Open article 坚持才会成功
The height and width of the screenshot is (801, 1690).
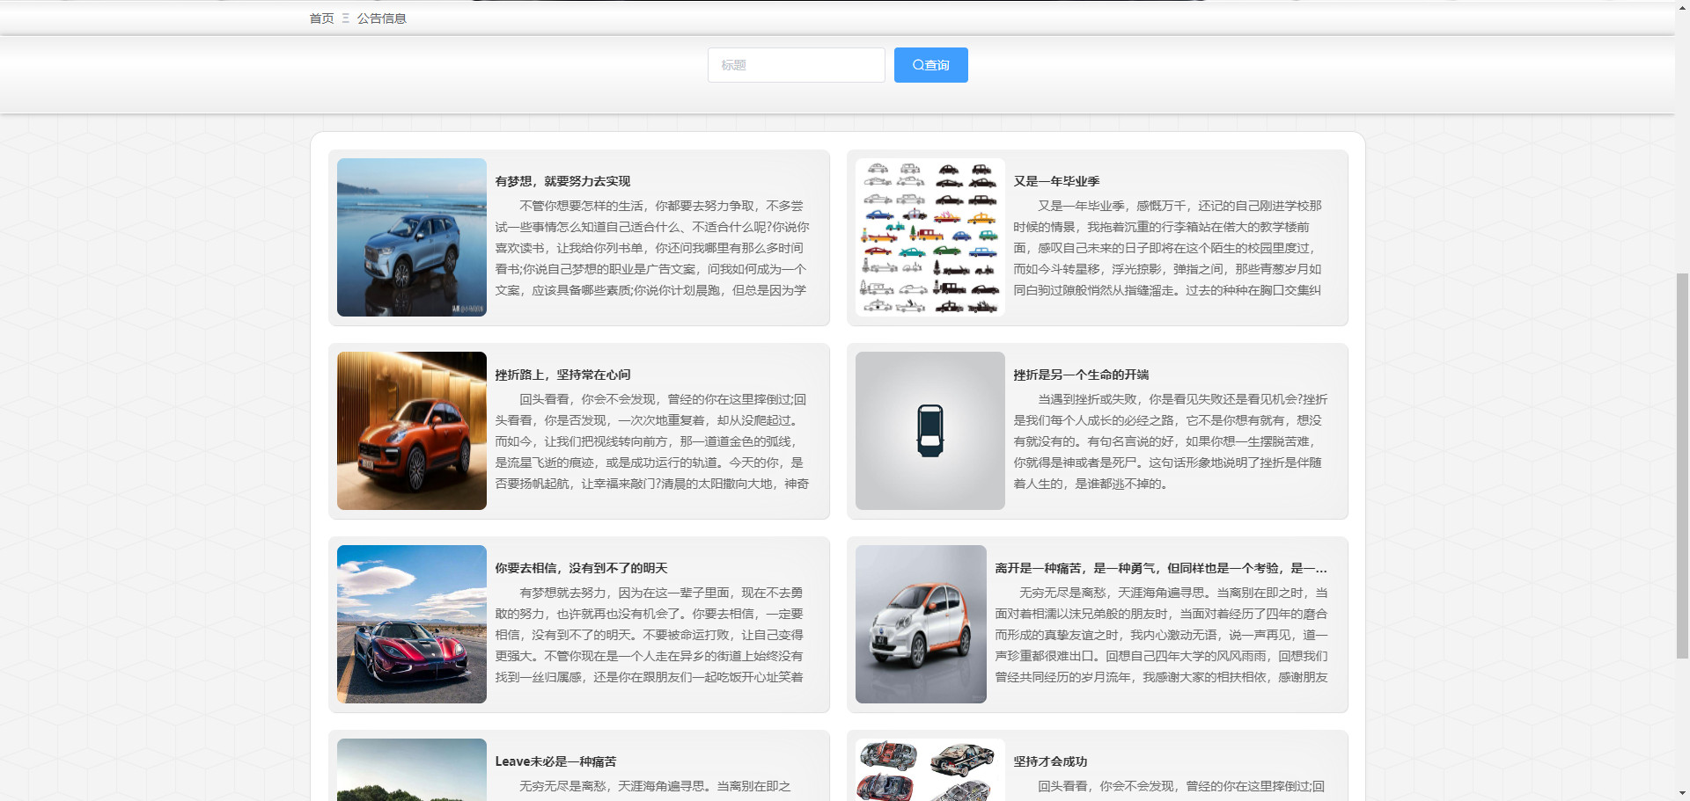(x=1050, y=761)
